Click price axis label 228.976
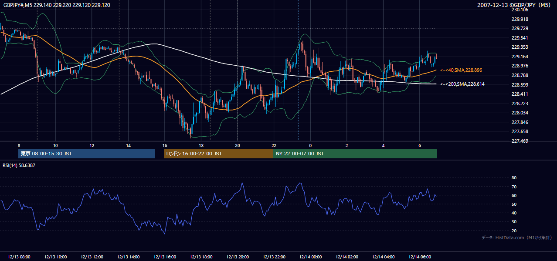This screenshot has width=557, height=261. [519, 66]
